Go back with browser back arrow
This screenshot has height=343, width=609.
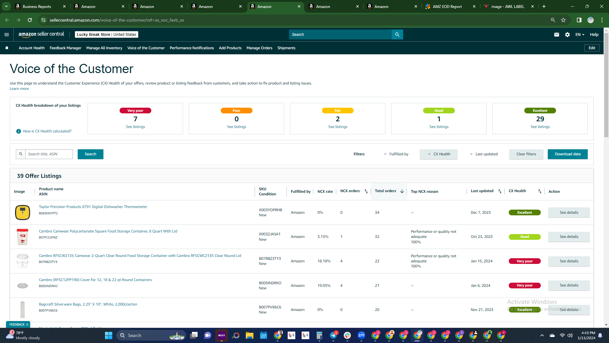pos(7,20)
